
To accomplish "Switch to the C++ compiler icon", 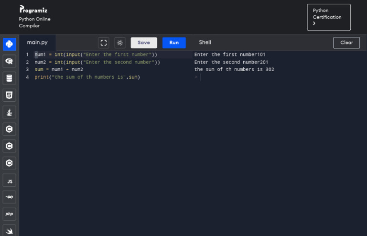I will (10, 146).
